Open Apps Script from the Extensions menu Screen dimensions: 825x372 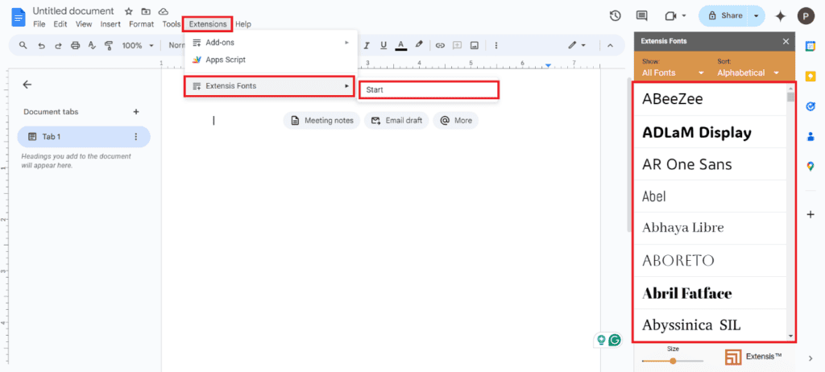tap(271, 60)
